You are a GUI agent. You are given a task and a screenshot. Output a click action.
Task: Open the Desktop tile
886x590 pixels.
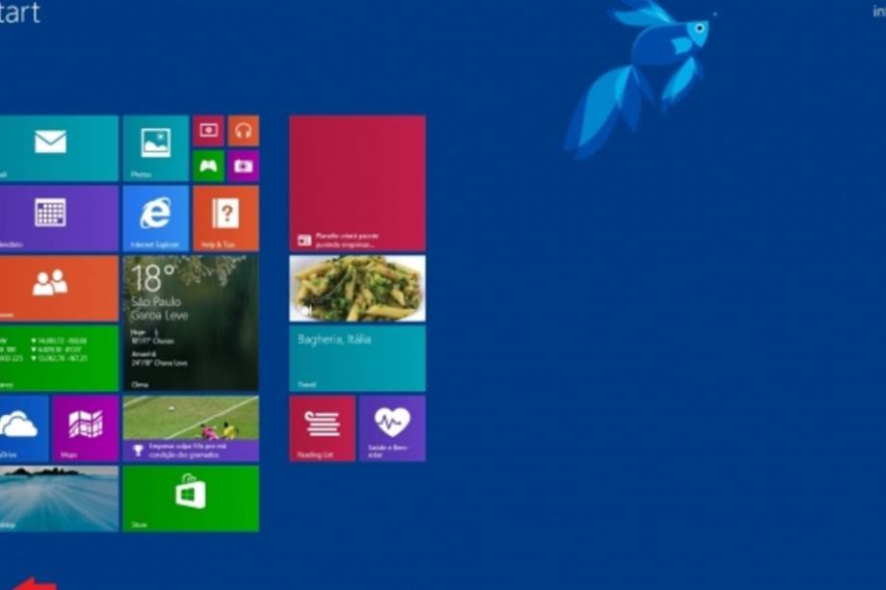click(59, 499)
